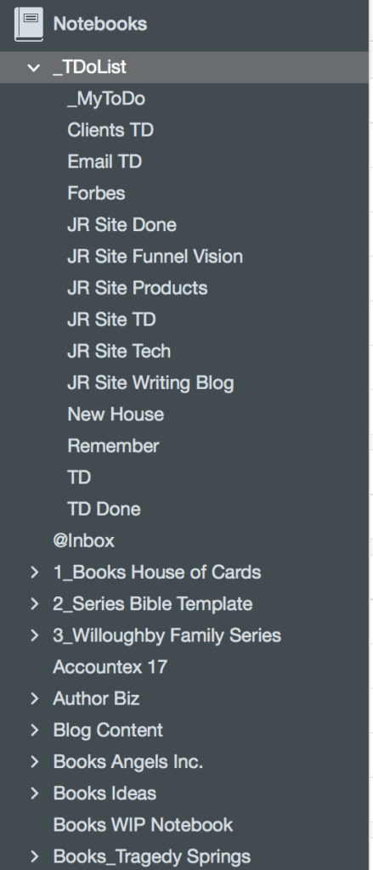Image resolution: width=373 pixels, height=870 pixels.
Task: Open the _MyToDo notebook
Action: tap(106, 99)
